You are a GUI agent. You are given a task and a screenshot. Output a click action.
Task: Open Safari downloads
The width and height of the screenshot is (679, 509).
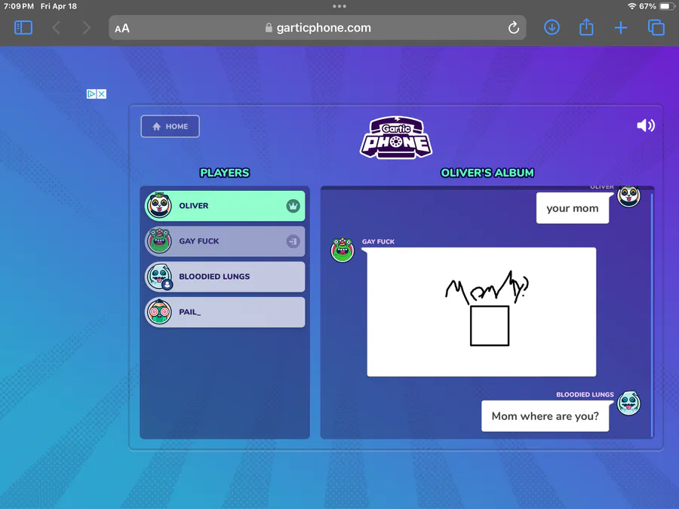[551, 27]
